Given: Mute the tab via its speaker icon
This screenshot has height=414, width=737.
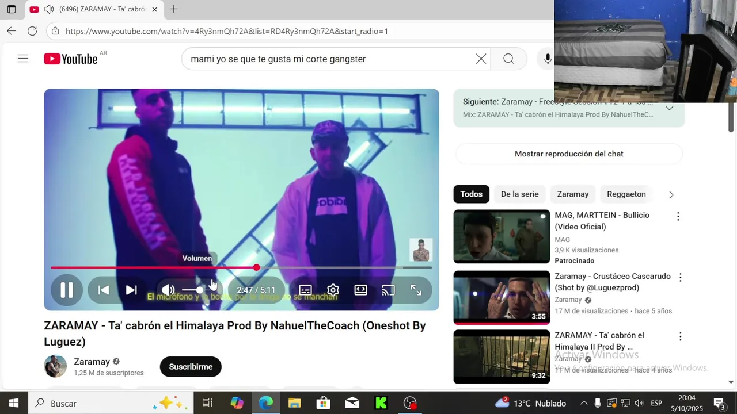Looking at the screenshot, I should coord(48,9).
